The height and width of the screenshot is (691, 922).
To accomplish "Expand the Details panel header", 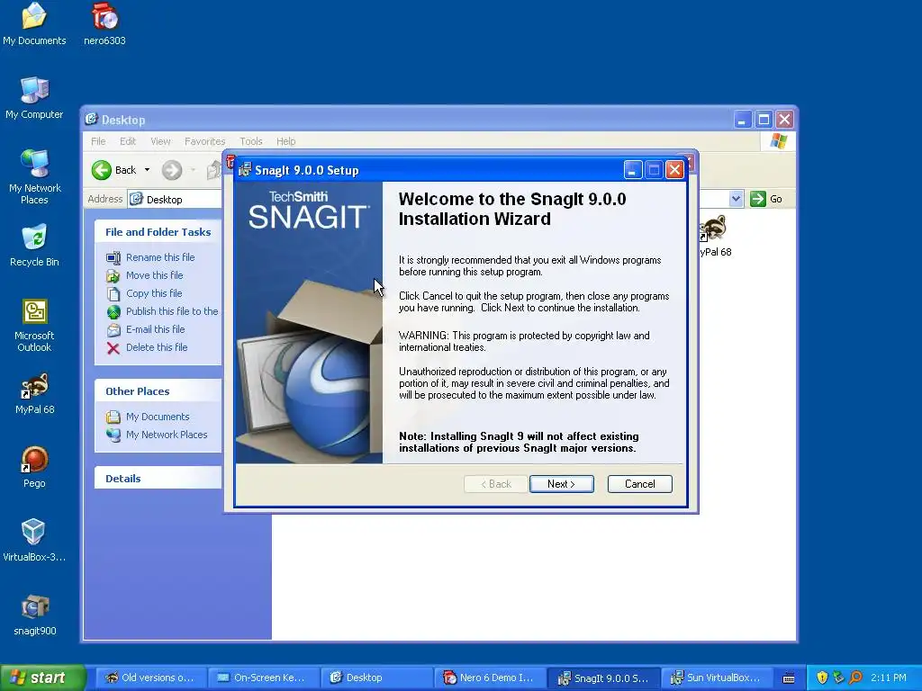I will 158,479.
